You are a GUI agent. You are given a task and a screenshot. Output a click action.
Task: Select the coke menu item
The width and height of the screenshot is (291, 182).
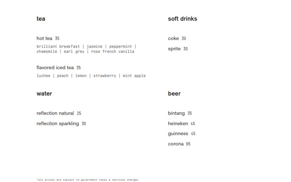pos(173,38)
